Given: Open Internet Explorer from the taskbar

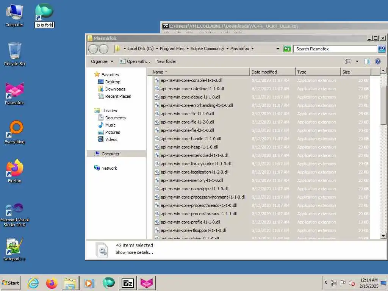Looking at the screenshot, I should click(33, 283).
